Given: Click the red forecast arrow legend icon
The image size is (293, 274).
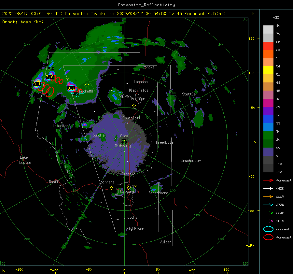Looking at the screenshot, I should [x=268, y=180].
